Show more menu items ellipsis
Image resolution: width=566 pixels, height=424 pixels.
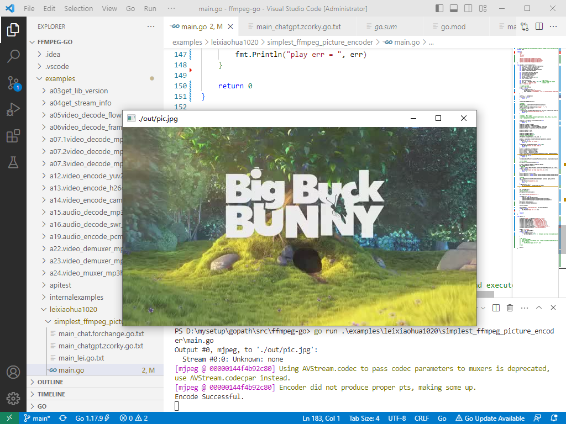pyautogui.click(x=171, y=8)
